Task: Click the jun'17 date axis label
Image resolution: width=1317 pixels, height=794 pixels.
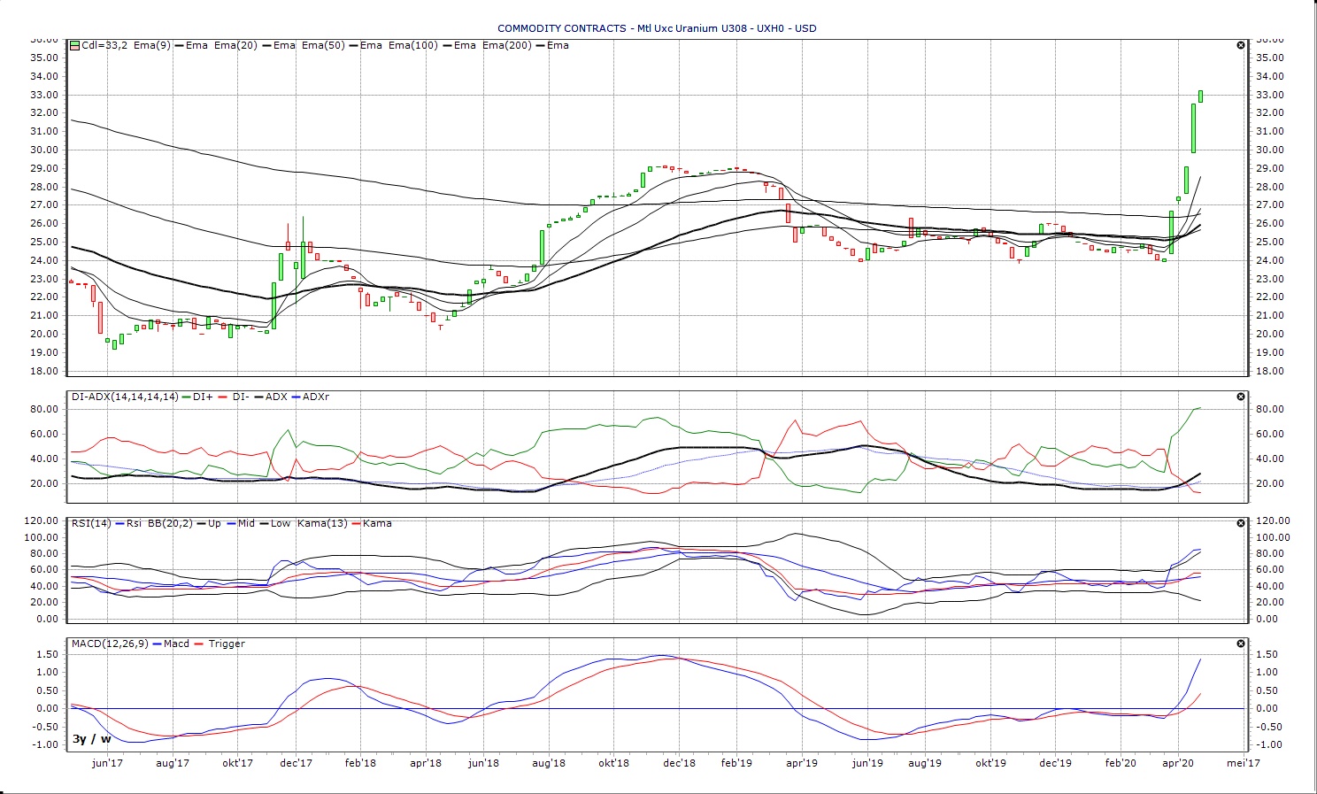Action: point(107,763)
